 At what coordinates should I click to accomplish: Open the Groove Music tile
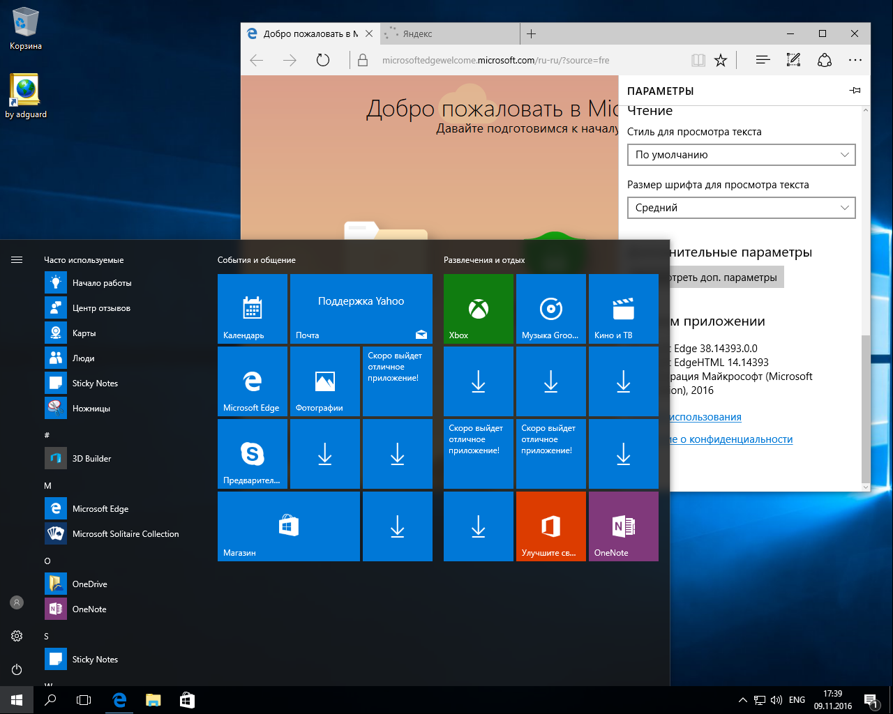tap(551, 309)
